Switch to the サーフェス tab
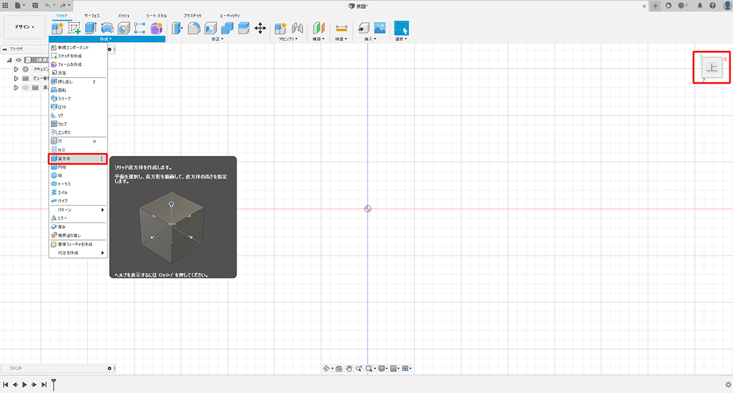 [92, 15]
